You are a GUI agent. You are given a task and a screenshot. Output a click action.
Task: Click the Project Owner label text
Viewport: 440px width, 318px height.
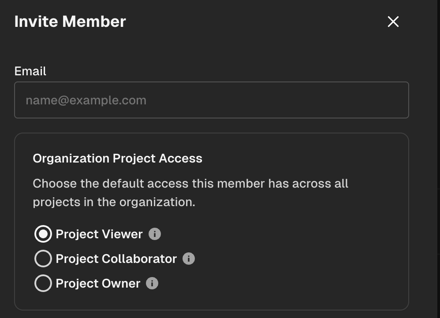pos(98,283)
